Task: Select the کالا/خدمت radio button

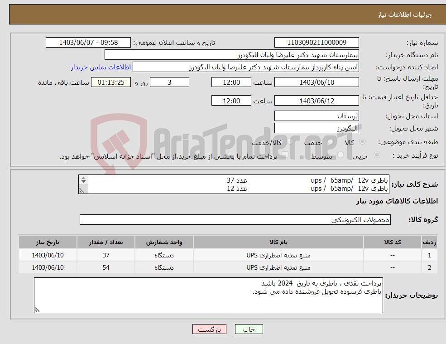Action: [290, 141]
